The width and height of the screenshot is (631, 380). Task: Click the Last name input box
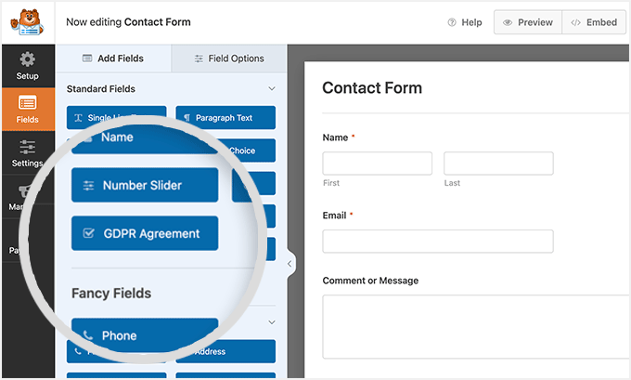(498, 164)
